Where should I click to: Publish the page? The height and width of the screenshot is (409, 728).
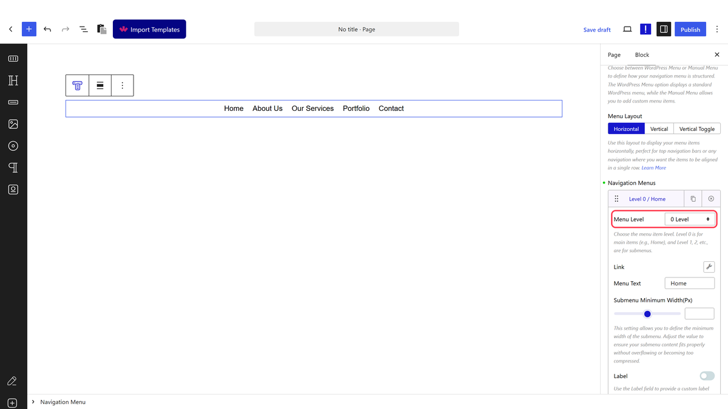(690, 29)
